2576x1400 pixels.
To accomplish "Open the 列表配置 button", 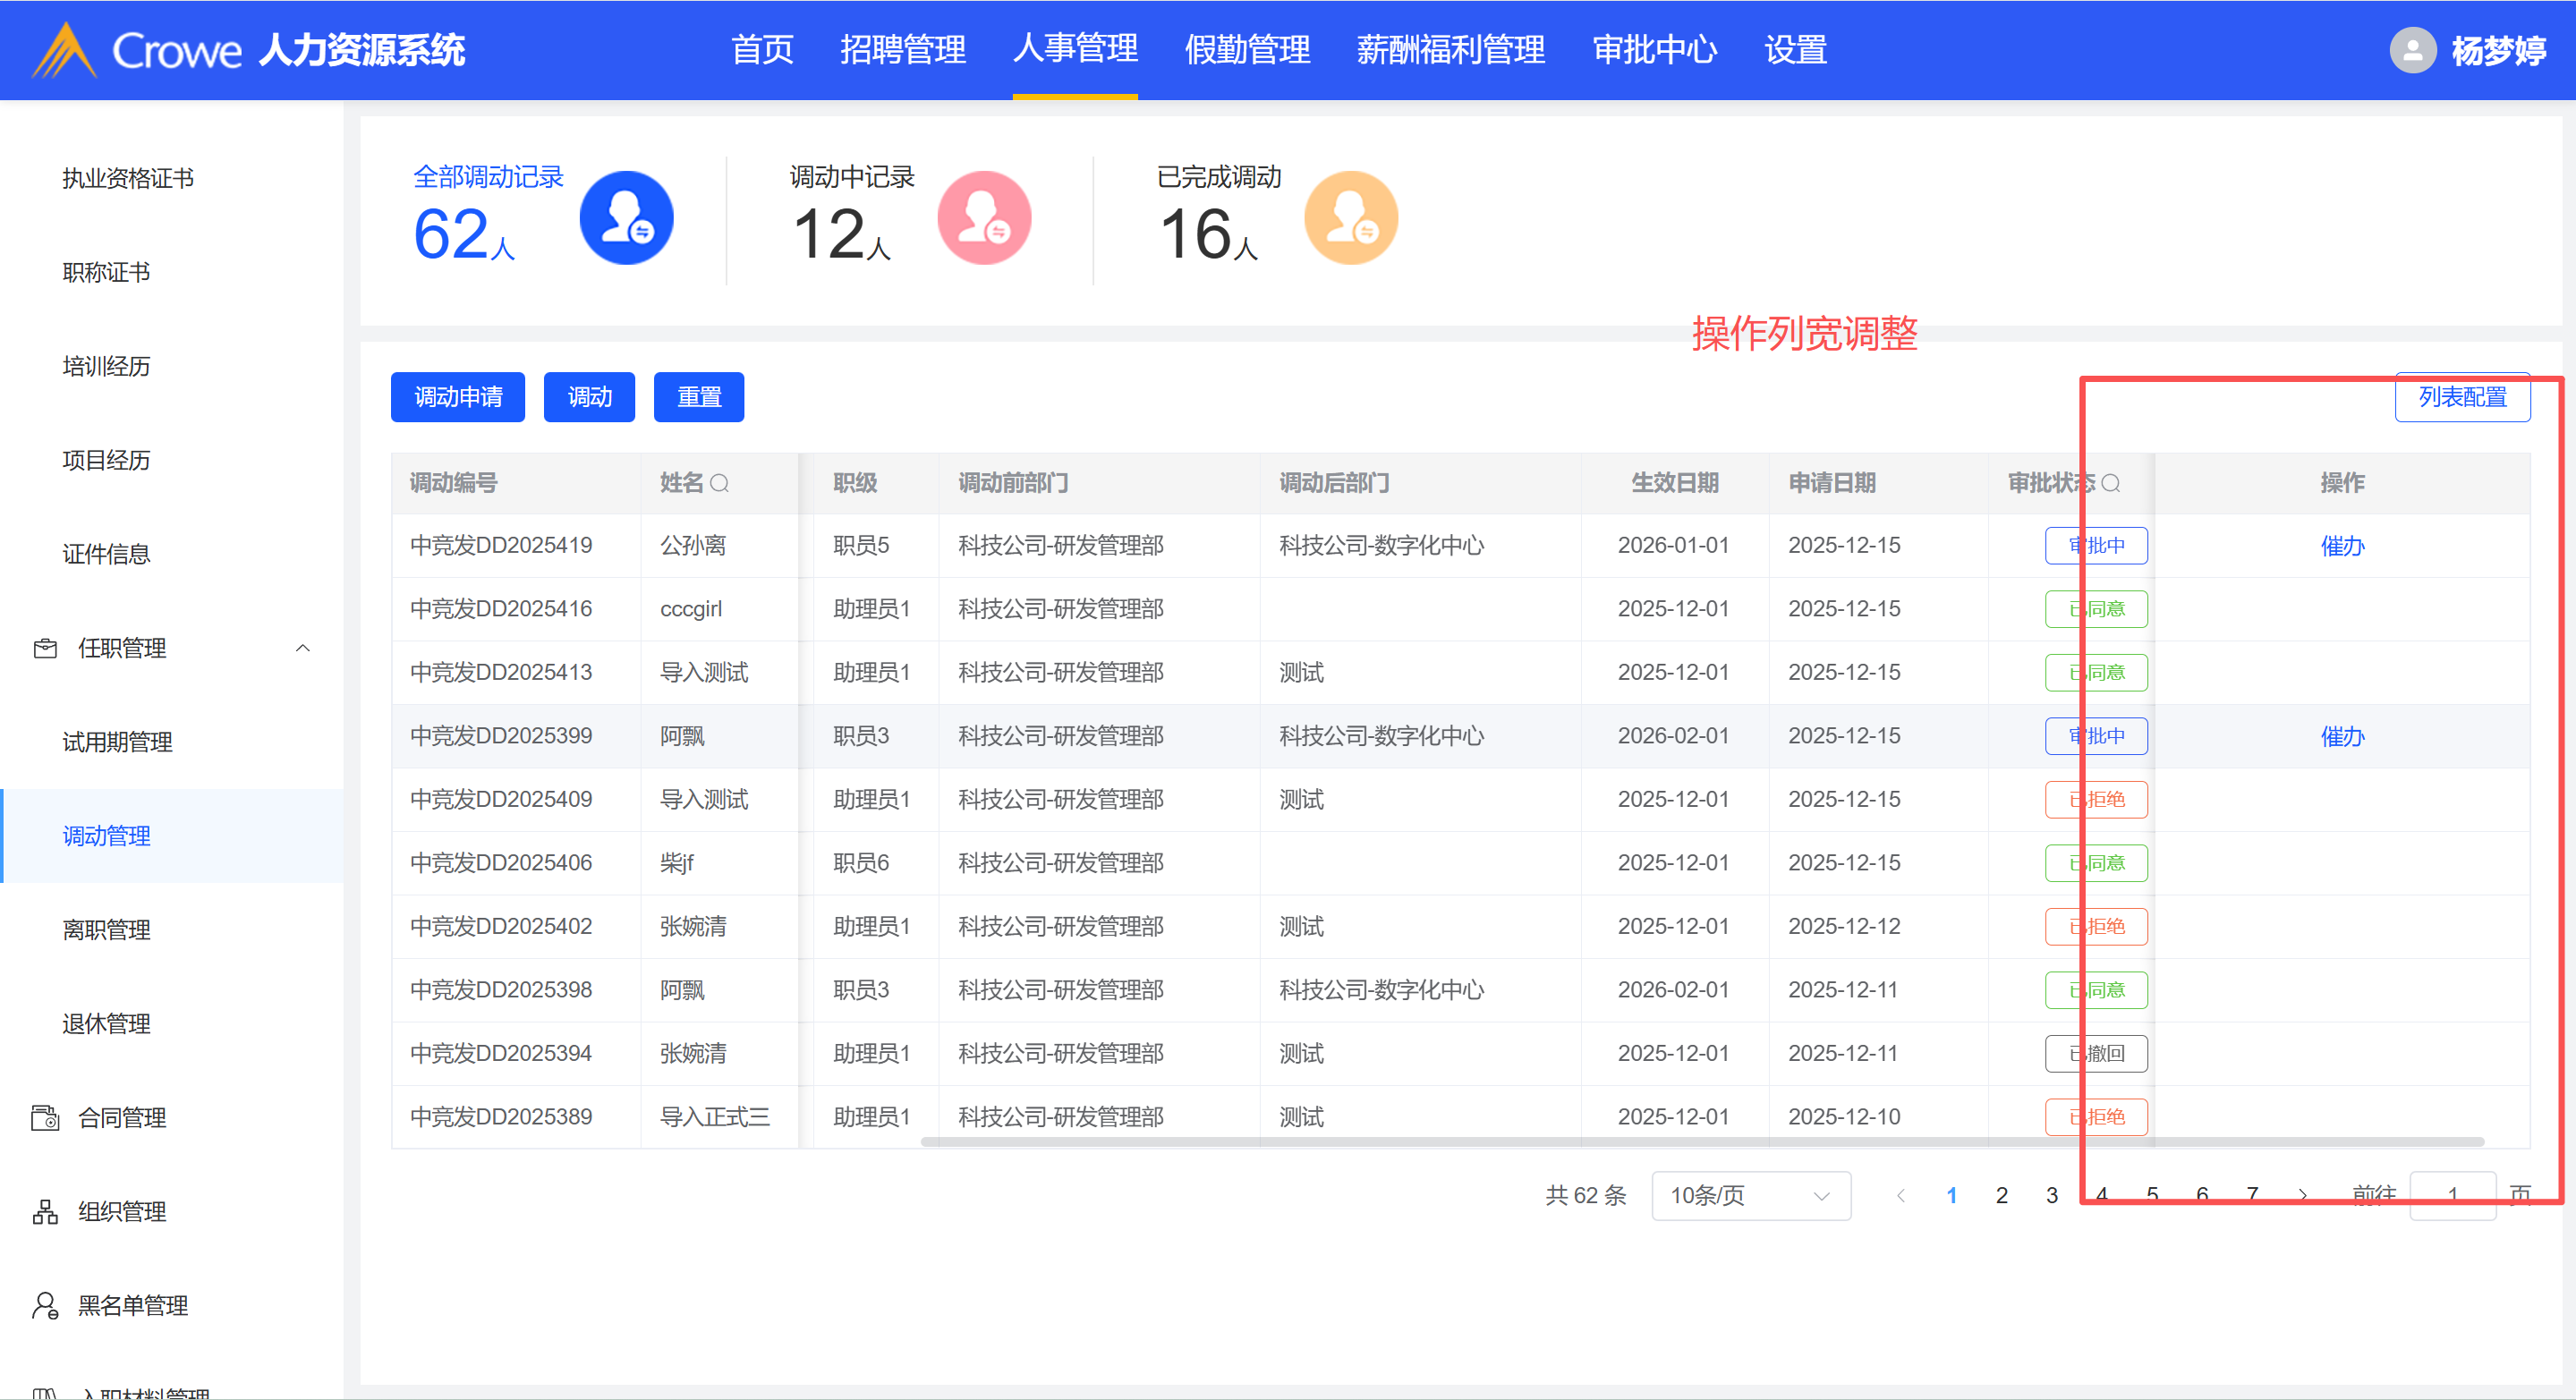I will pos(2462,398).
